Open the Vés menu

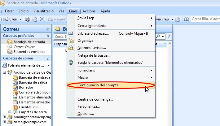[61, 11]
